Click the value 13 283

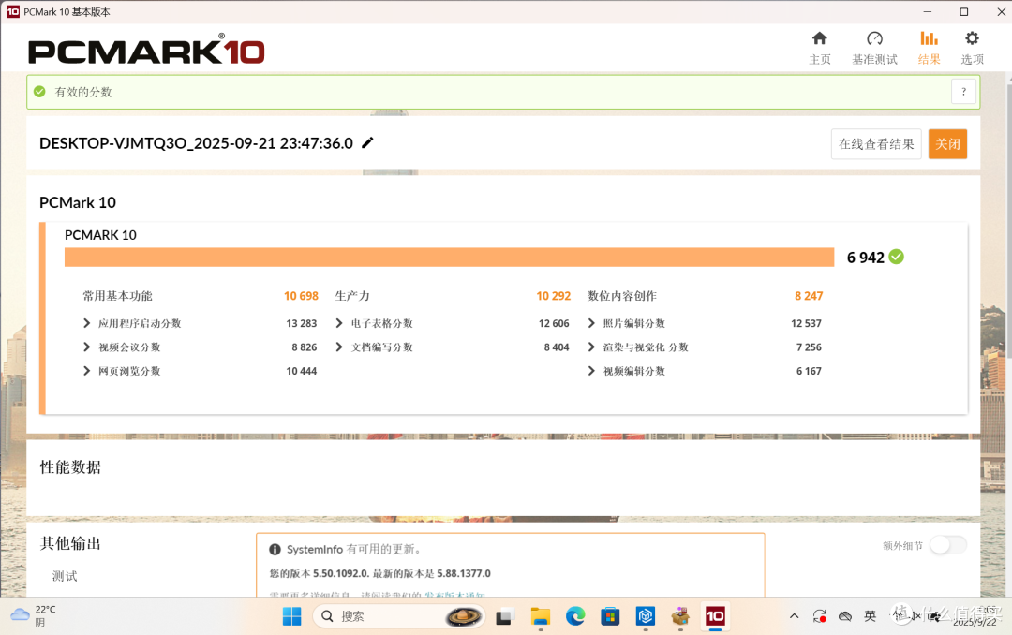click(302, 323)
